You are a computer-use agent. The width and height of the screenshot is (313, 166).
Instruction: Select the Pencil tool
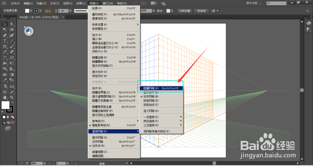(5, 52)
